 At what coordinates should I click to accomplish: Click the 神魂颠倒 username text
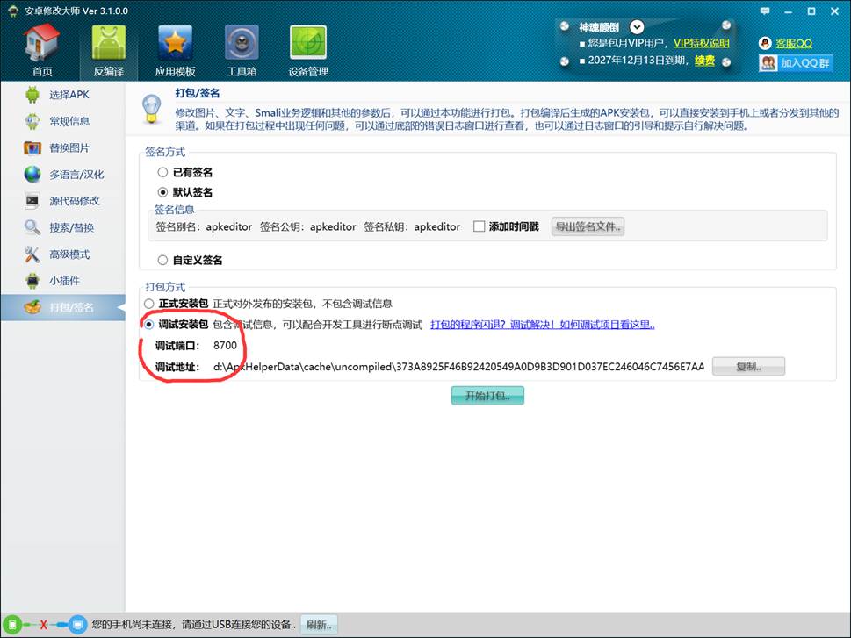click(x=599, y=27)
